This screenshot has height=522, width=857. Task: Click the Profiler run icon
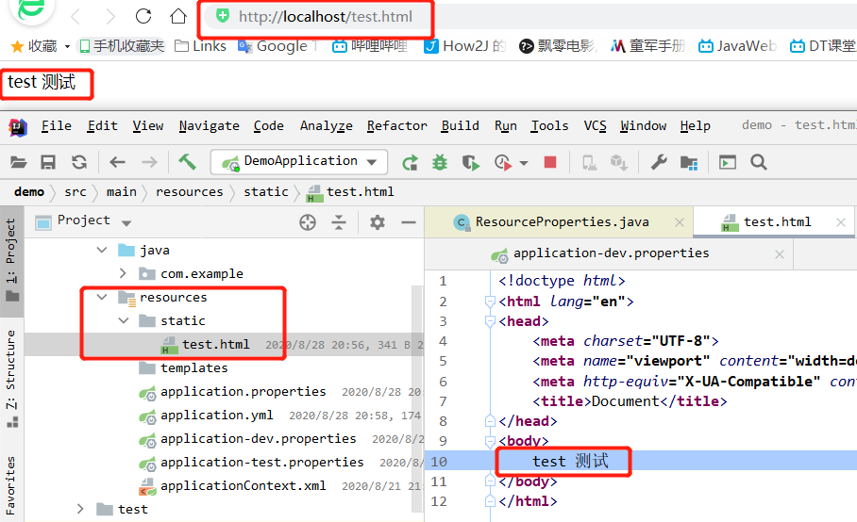(x=503, y=162)
